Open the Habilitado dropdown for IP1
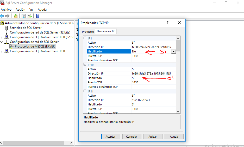The width and height of the screenshot is (244, 147). click(x=173, y=51)
